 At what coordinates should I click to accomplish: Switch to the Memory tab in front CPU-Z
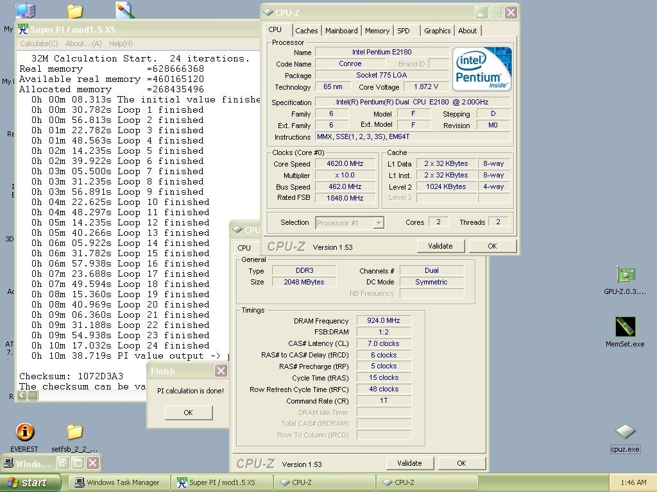coord(377,31)
